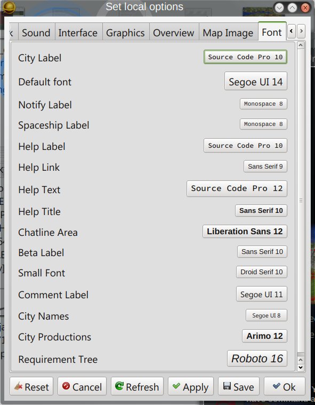Change City Label font Source Code Pro 10

[245, 57]
